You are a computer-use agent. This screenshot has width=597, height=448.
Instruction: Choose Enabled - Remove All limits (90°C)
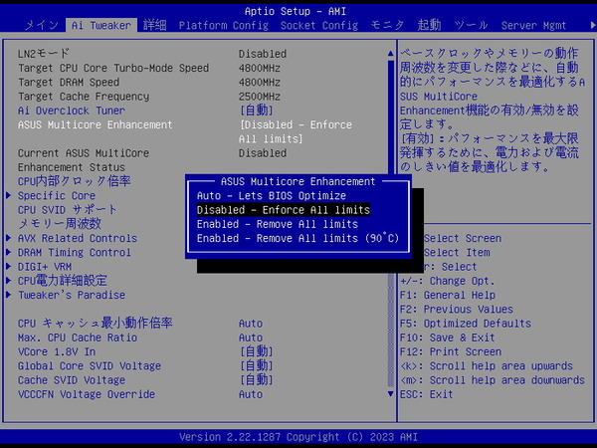(298, 239)
